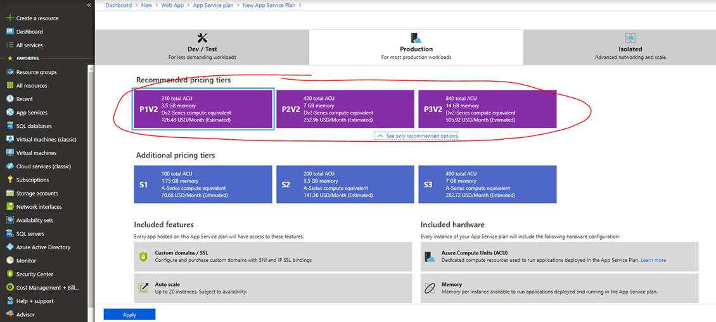Image resolution: width=716 pixels, height=322 pixels.
Task: Click New App Service Plan breadcrumb
Action: (269, 5)
